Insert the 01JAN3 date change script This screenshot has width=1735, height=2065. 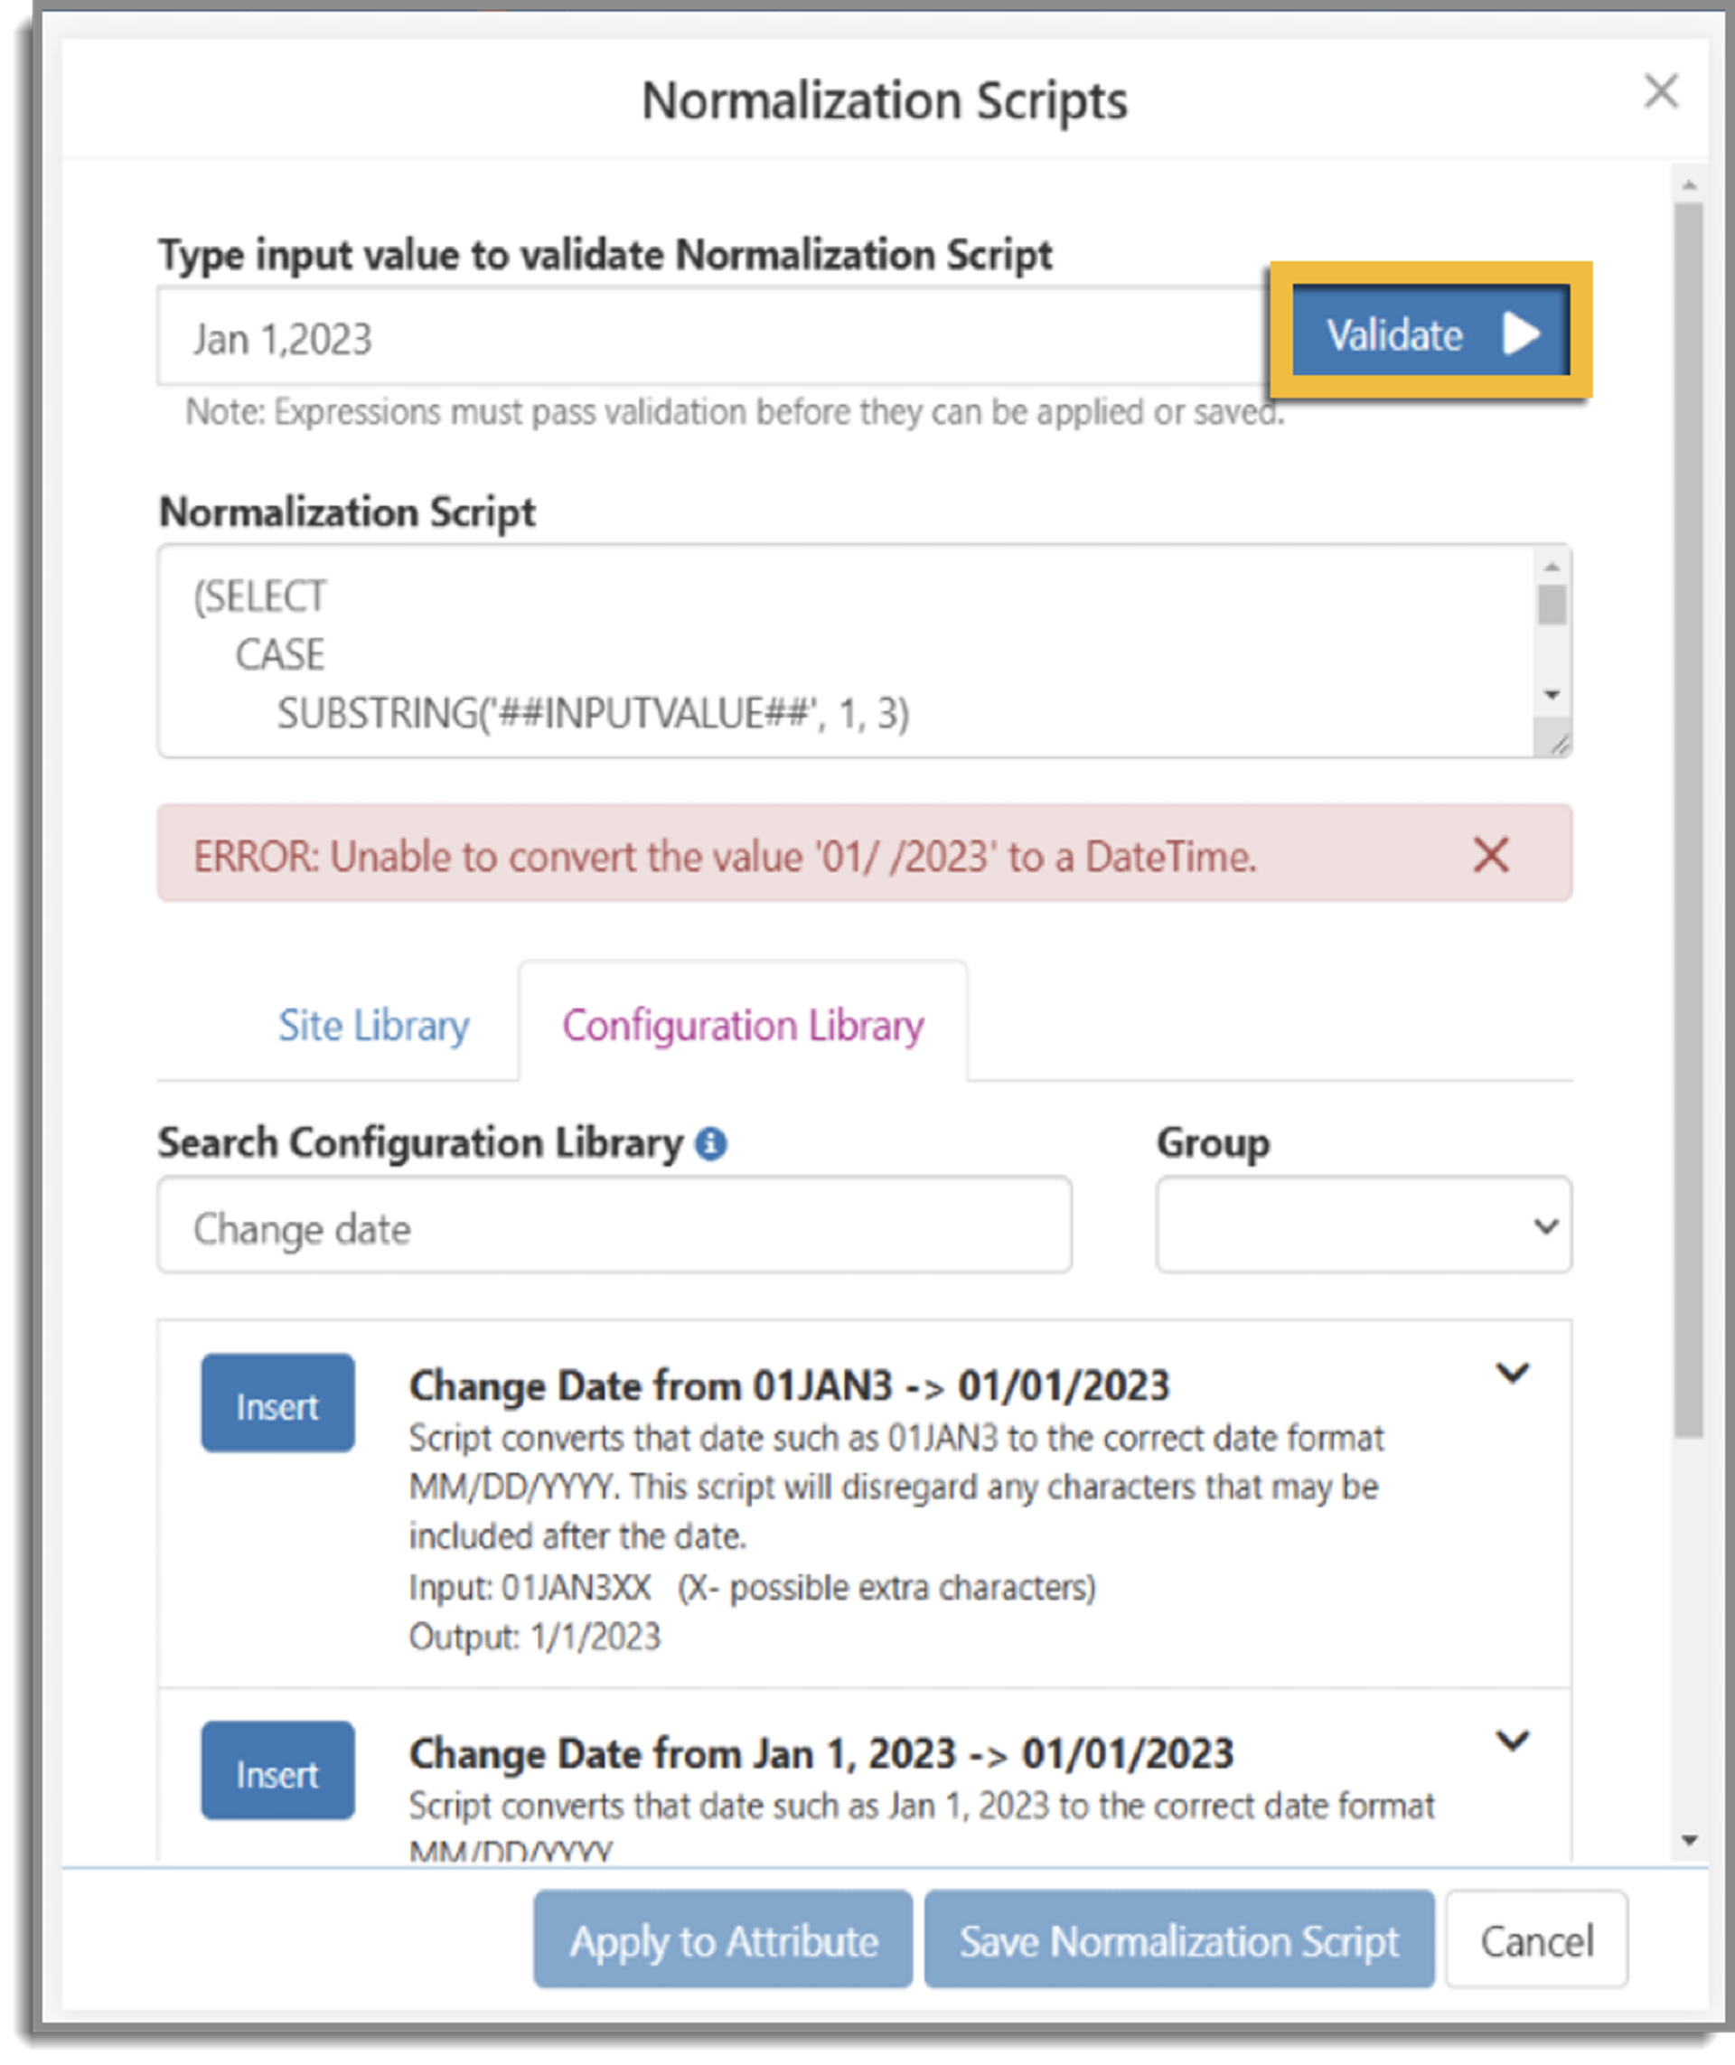277,1403
